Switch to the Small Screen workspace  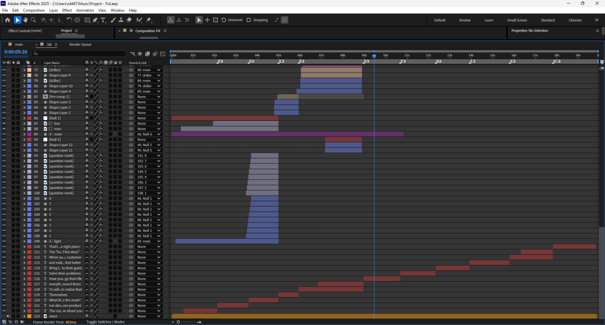tap(517, 20)
